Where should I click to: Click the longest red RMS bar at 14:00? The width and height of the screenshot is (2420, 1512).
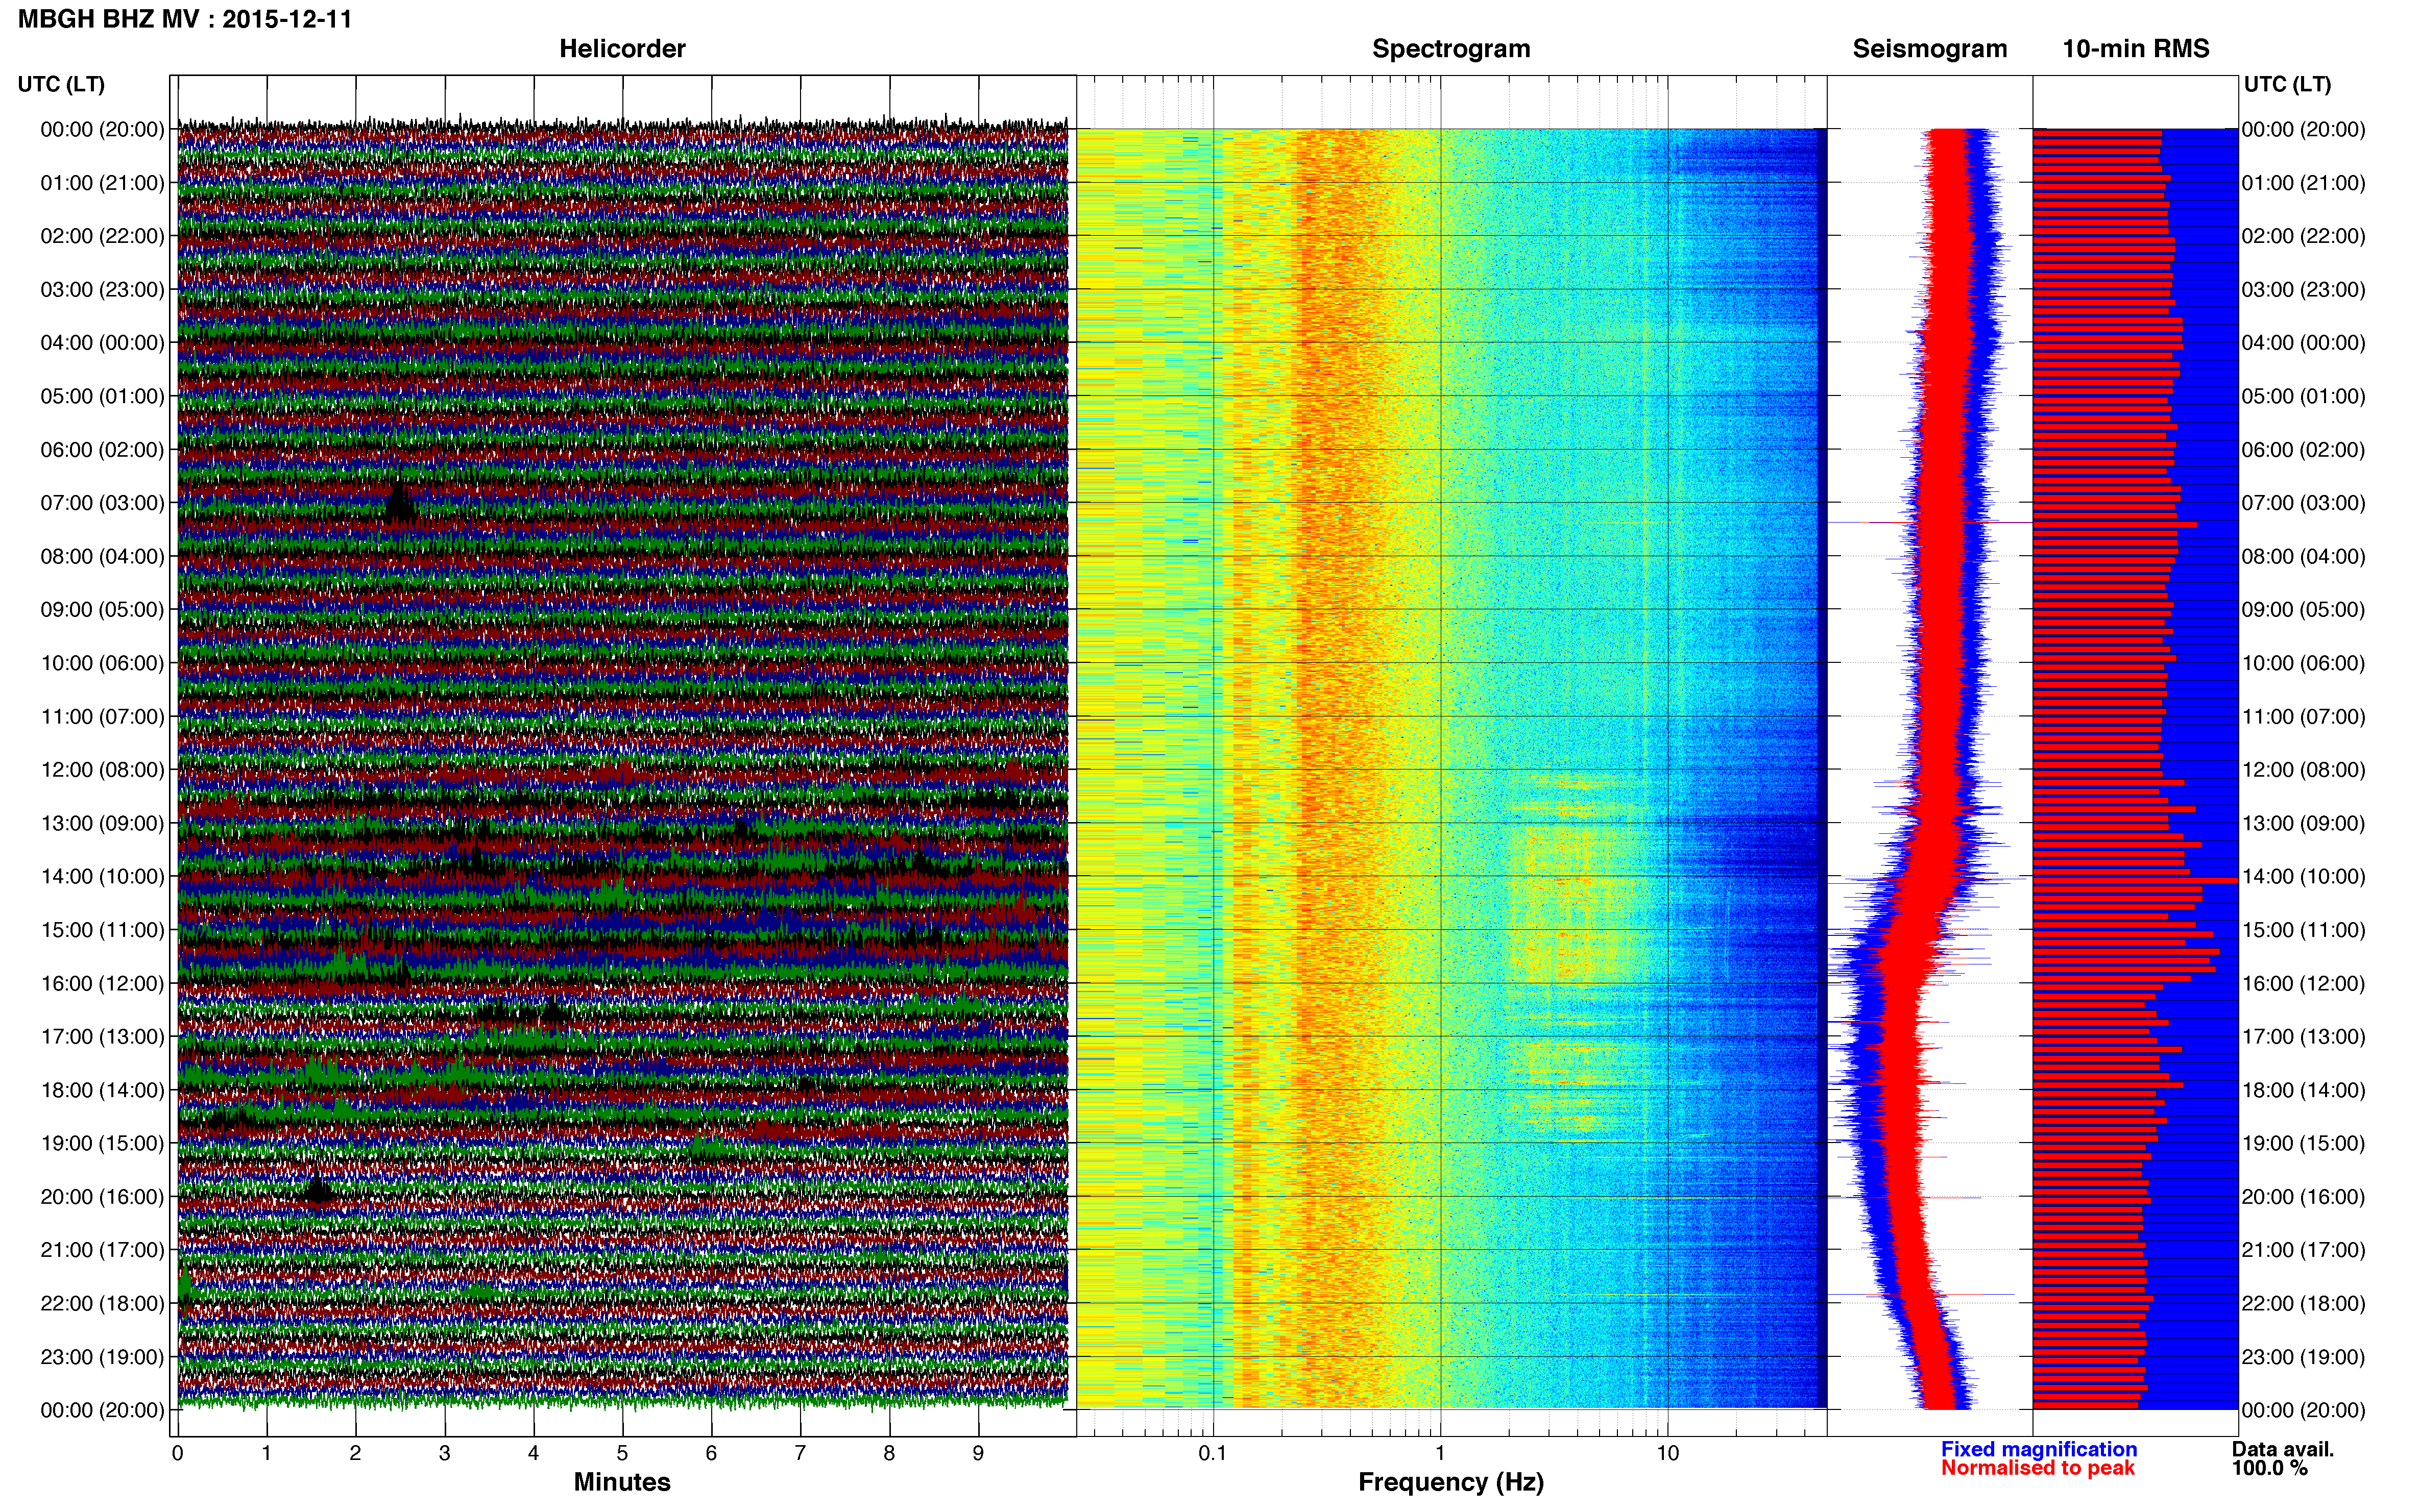[2135, 880]
